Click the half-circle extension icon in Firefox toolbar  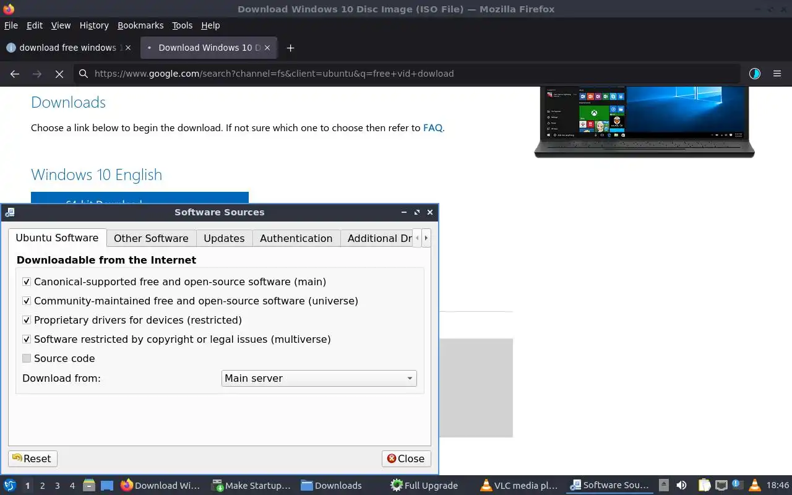click(754, 74)
